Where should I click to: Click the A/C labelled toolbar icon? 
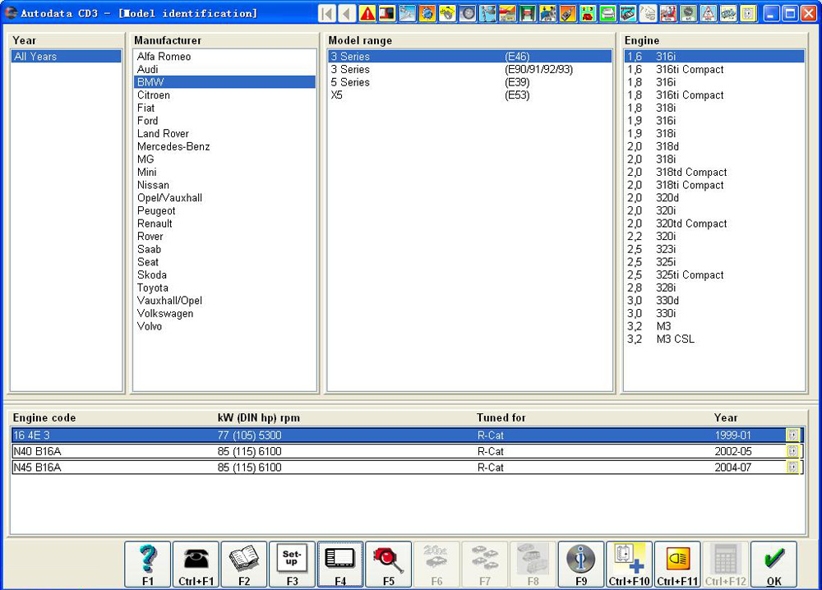(688, 13)
